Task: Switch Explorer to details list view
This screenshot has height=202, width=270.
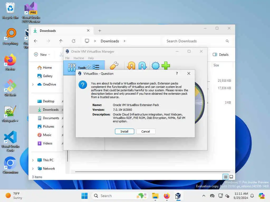Action: pyautogui.click(x=225, y=176)
